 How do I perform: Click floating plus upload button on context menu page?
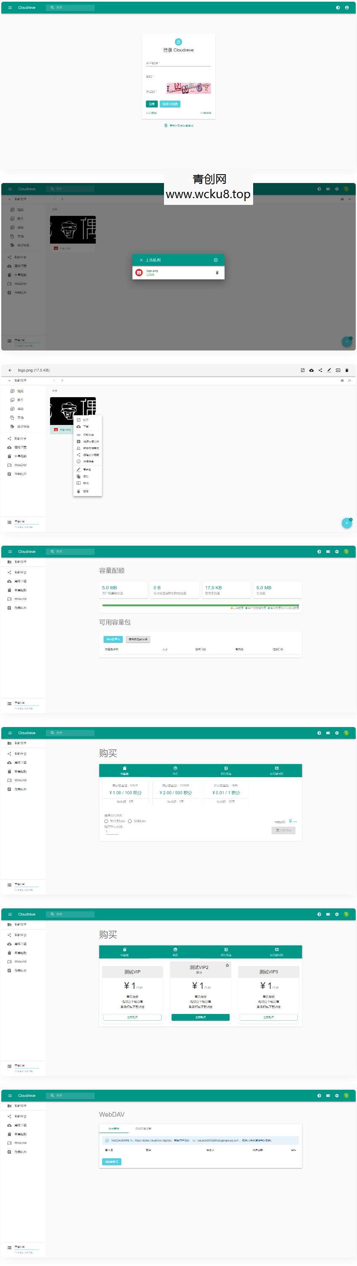(346, 523)
